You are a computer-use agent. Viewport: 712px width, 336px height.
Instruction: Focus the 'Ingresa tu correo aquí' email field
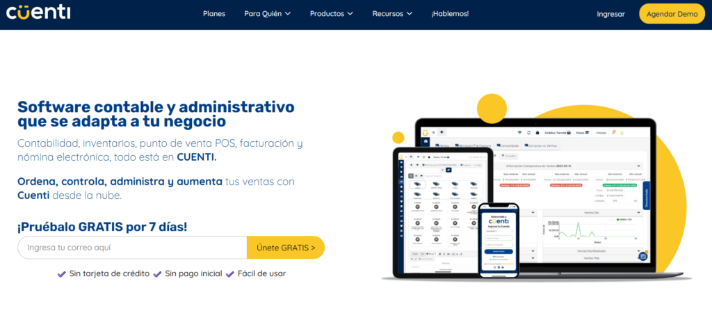[x=132, y=248]
